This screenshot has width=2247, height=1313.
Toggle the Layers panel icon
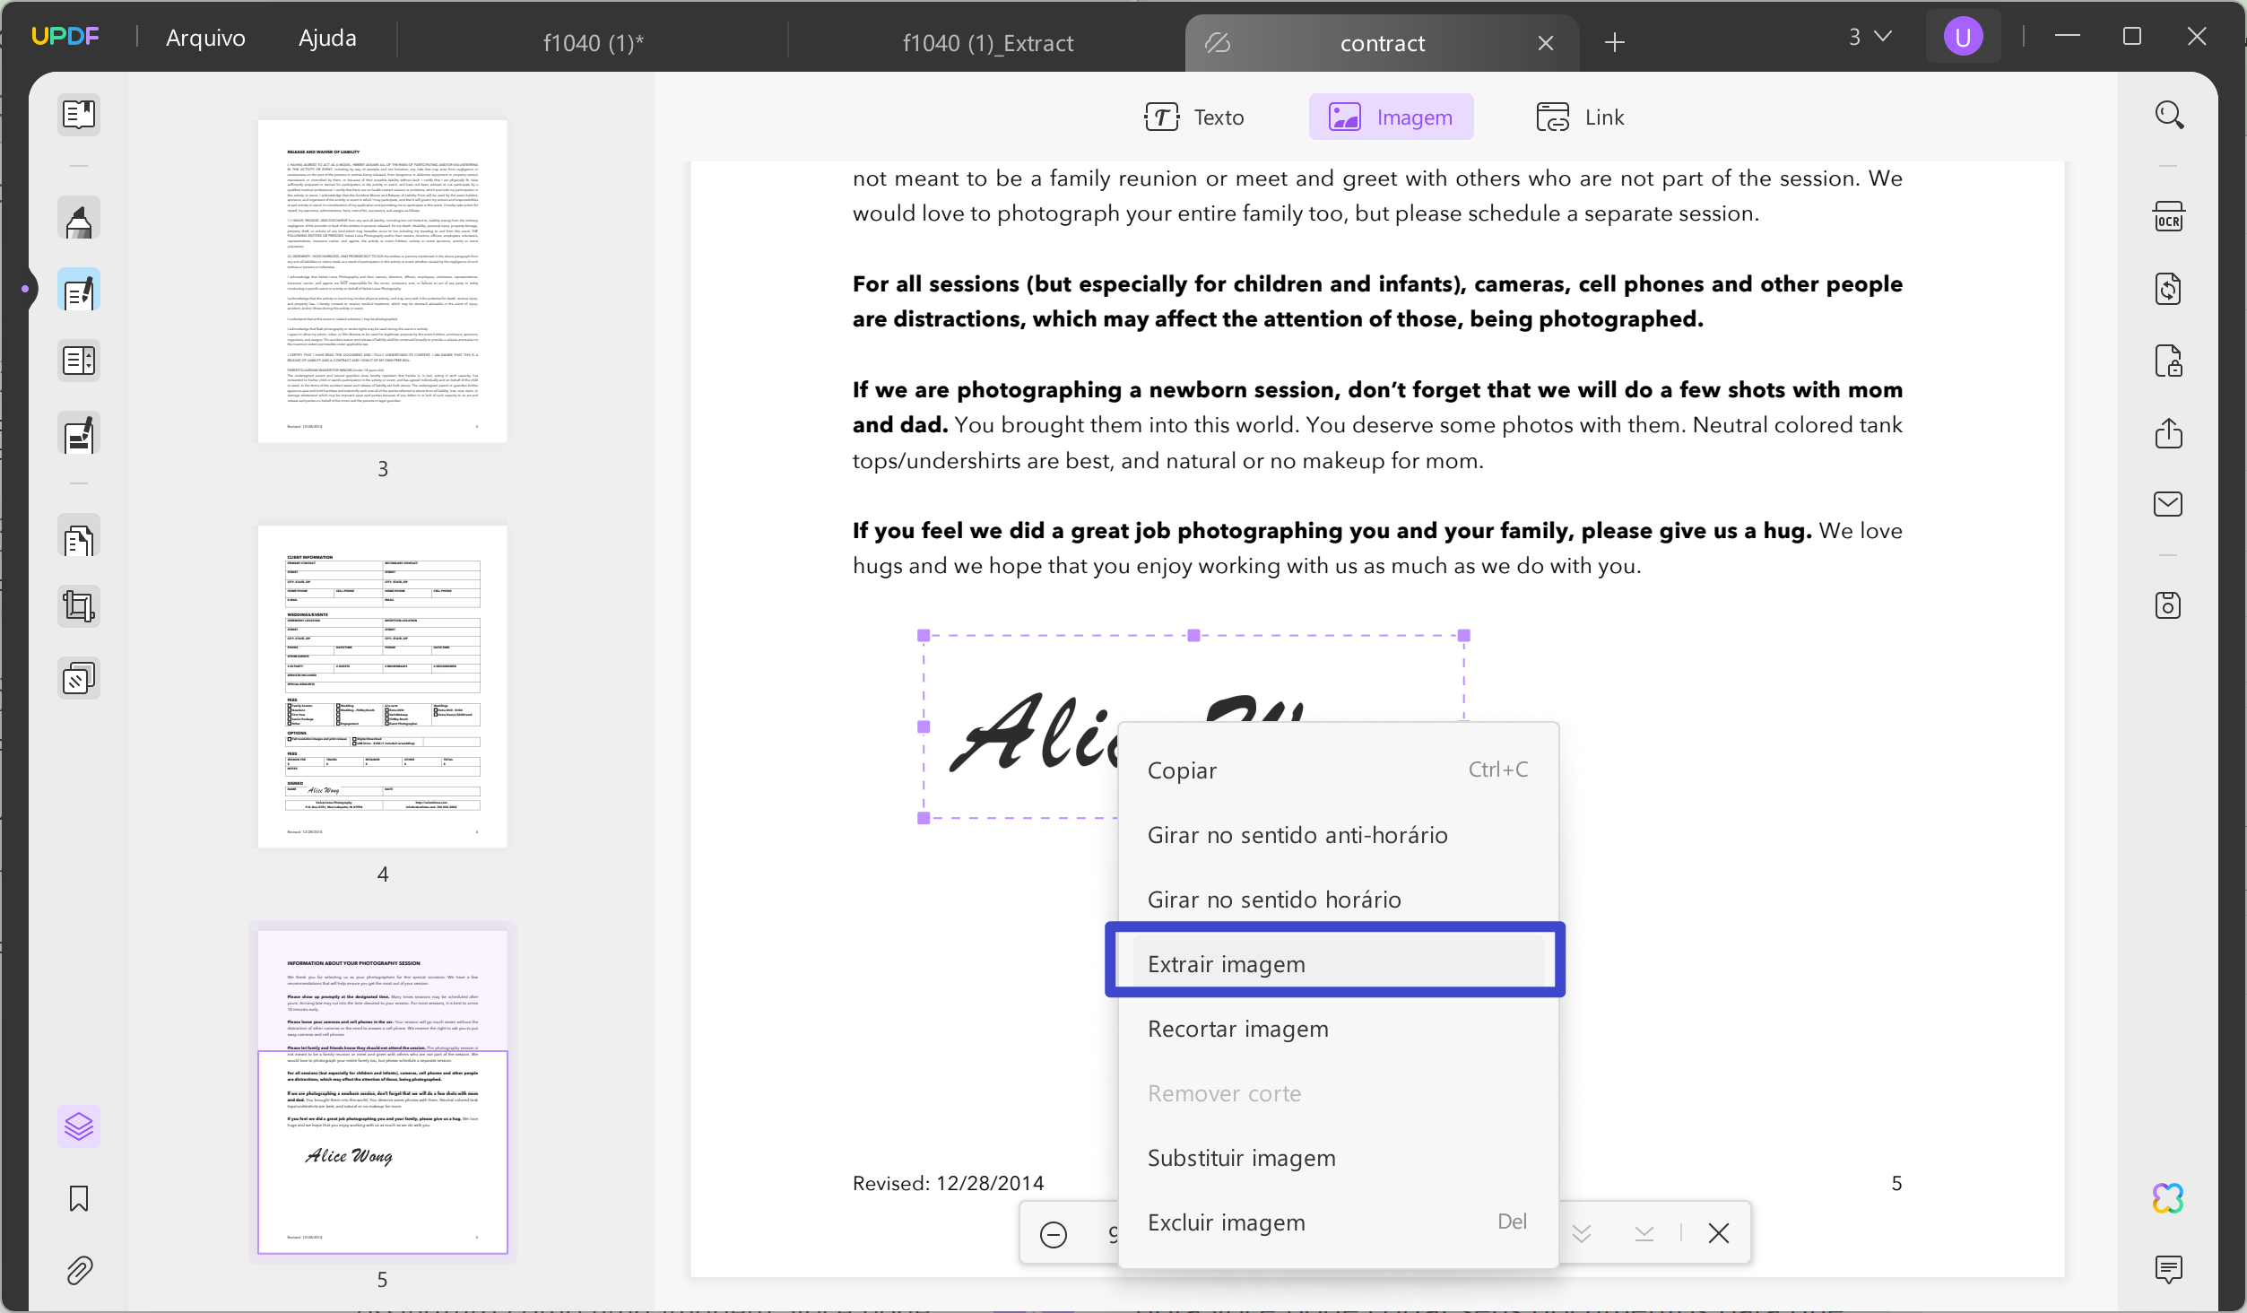(x=79, y=1126)
